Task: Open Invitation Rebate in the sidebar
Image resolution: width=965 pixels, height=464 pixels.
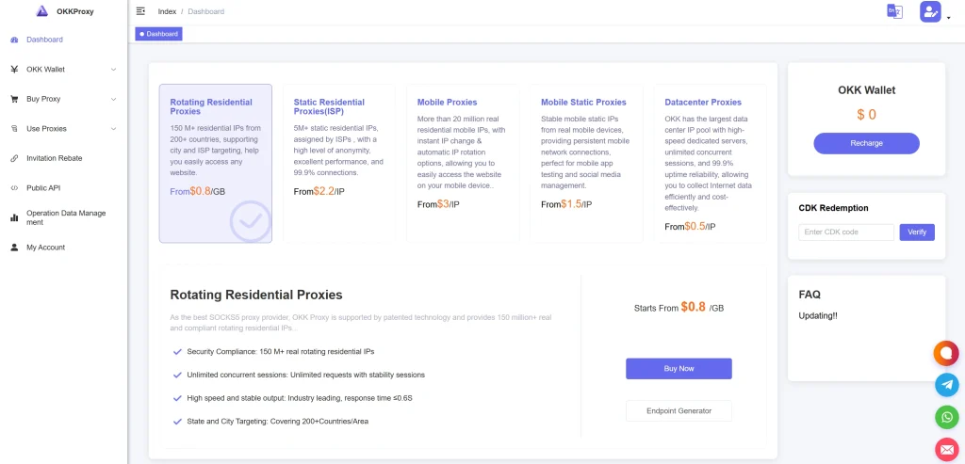Action: [x=54, y=158]
